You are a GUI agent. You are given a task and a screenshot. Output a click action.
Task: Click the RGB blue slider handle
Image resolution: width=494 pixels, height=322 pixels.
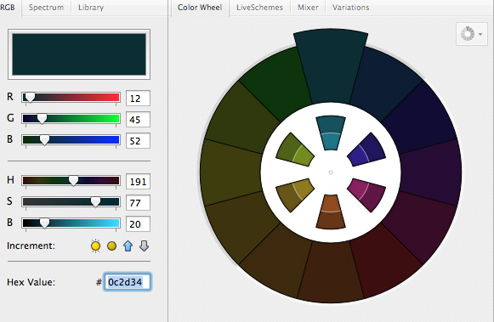[x=44, y=140]
